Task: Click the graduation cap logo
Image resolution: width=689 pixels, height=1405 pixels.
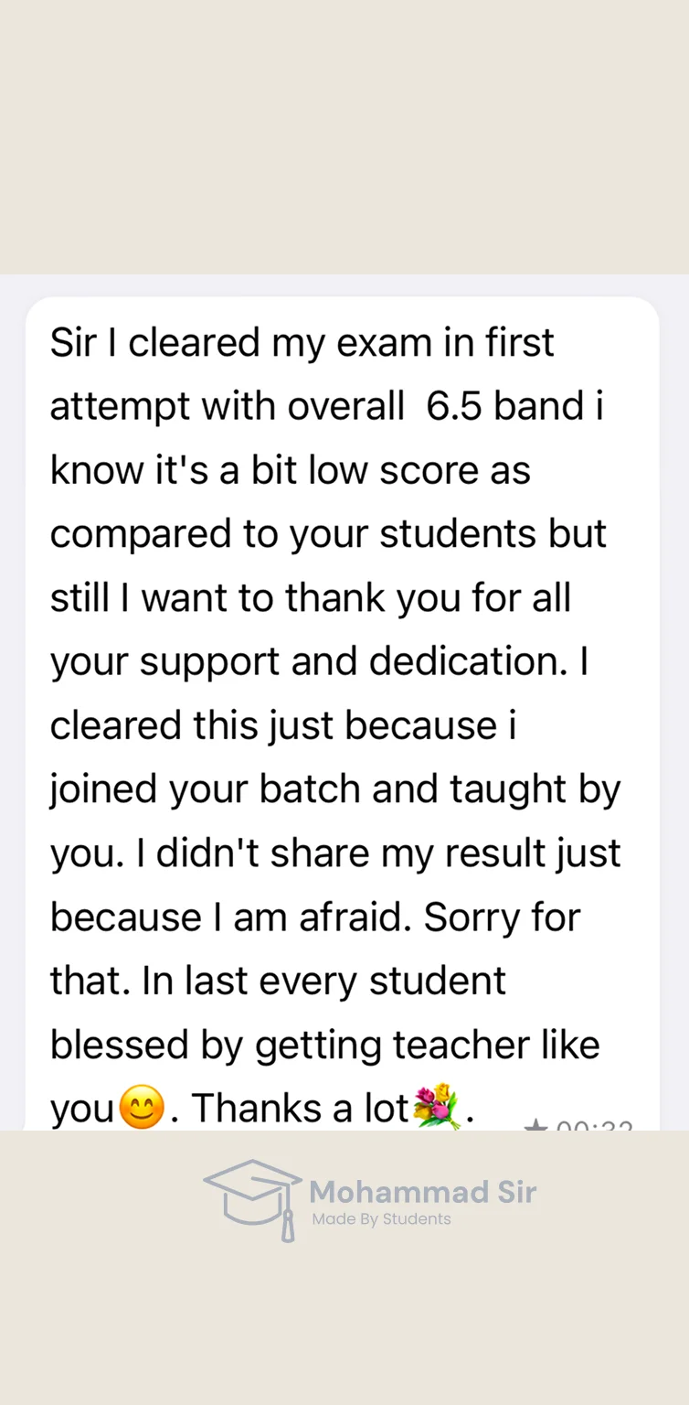Action: coord(253,1198)
